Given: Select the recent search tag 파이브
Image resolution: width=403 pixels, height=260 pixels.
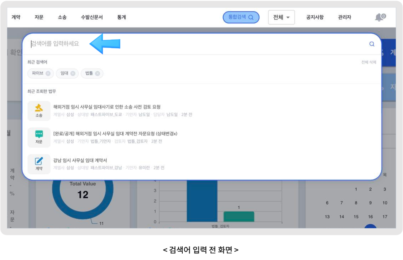Looking at the screenshot, I should 38,73.
